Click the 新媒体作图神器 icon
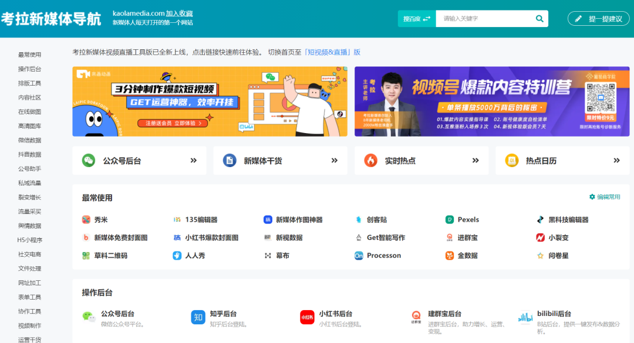Screen dimensions: 634x343 pos(268,220)
